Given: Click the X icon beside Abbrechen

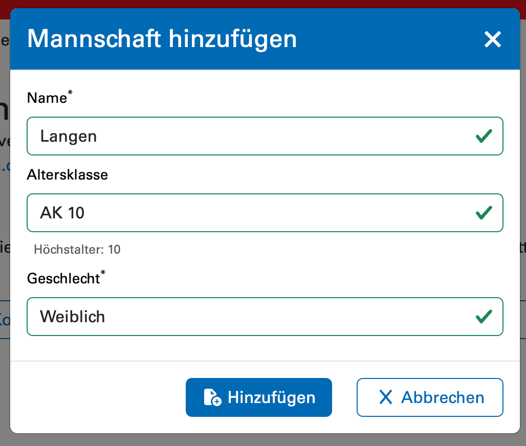Looking at the screenshot, I should (385, 397).
